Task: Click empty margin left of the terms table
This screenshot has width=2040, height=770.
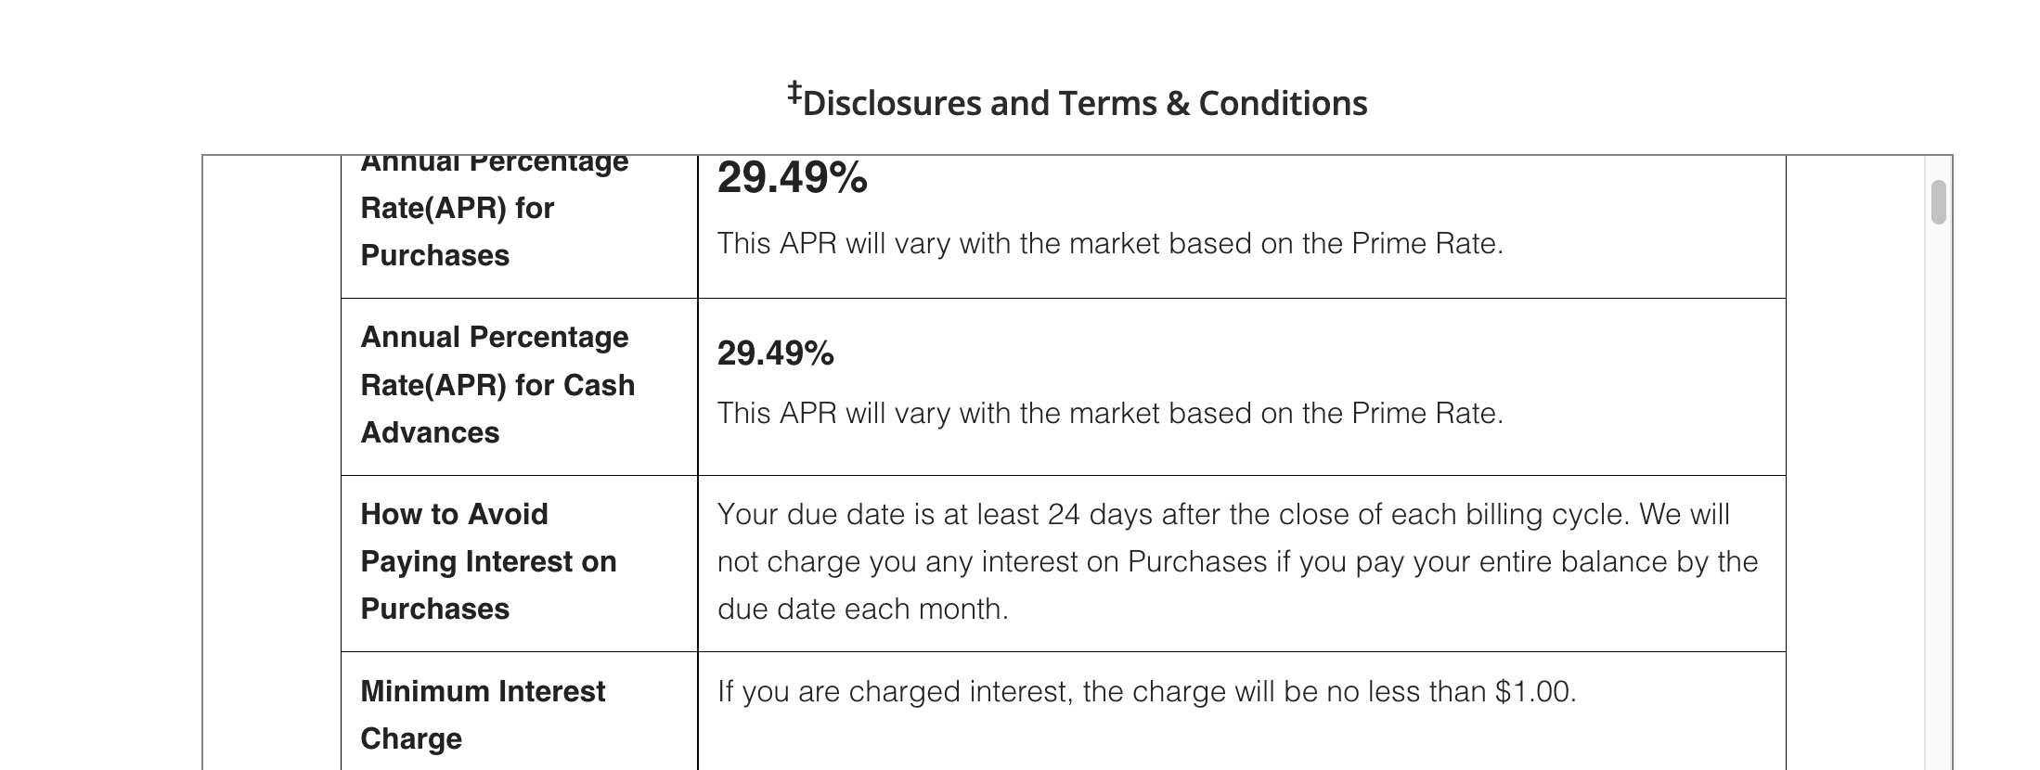Action: 271,464
